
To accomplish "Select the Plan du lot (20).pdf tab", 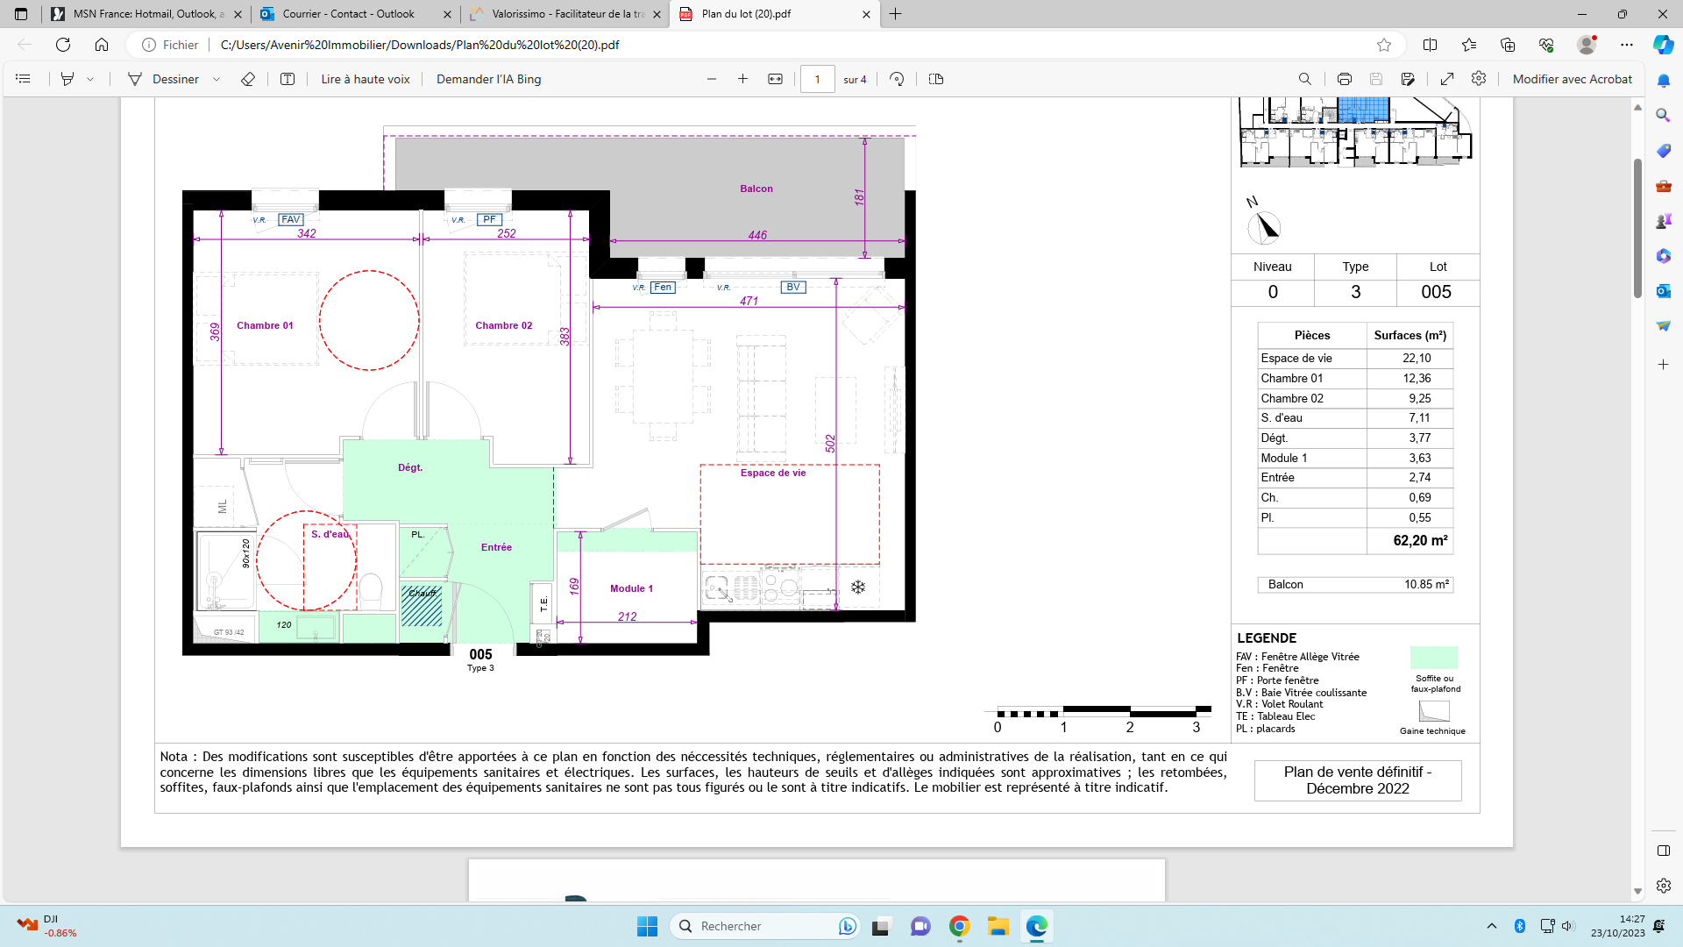I will coord(774,14).
